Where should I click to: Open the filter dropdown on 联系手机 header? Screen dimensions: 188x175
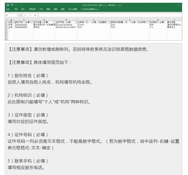[x=32, y=22]
